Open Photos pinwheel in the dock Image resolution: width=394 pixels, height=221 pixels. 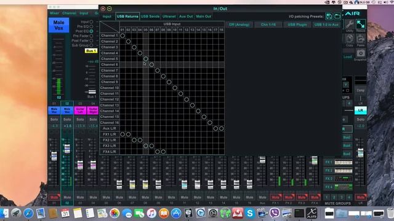(115, 213)
